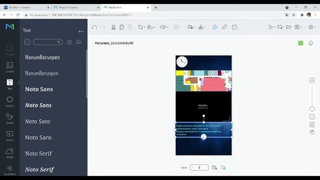This screenshot has width=320, height=180.
Task: Click the green status indicator
Action: point(300,43)
